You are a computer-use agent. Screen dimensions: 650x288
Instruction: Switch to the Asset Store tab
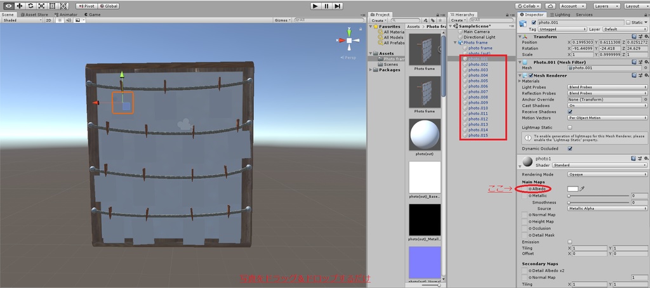coord(34,15)
